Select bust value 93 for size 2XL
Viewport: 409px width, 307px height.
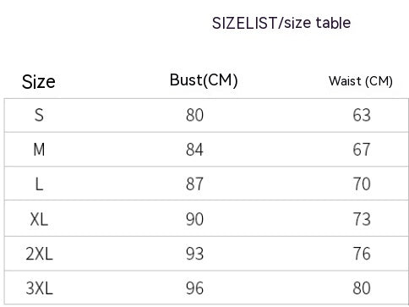(194, 254)
